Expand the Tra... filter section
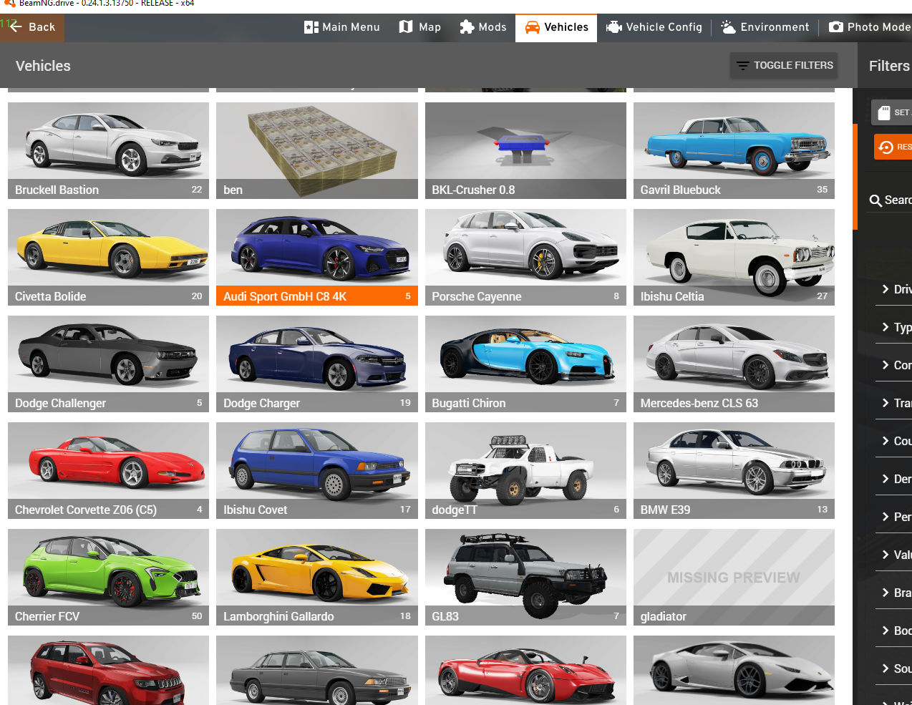 pos(893,403)
